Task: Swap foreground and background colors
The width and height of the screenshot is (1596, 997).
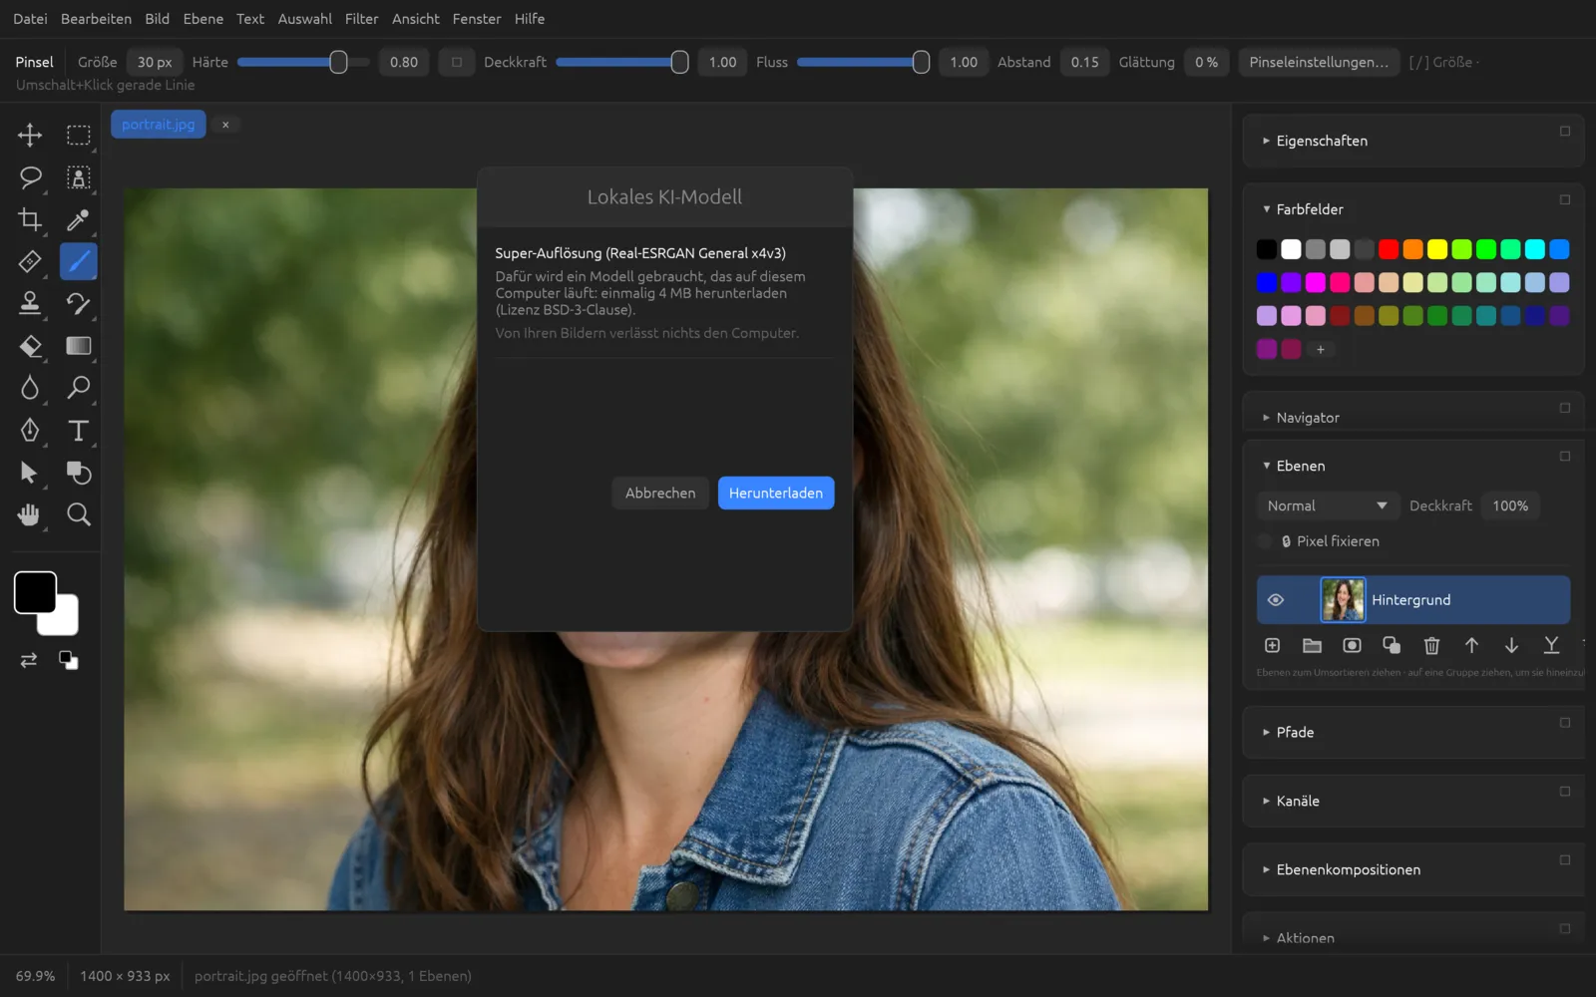Action: tap(29, 660)
